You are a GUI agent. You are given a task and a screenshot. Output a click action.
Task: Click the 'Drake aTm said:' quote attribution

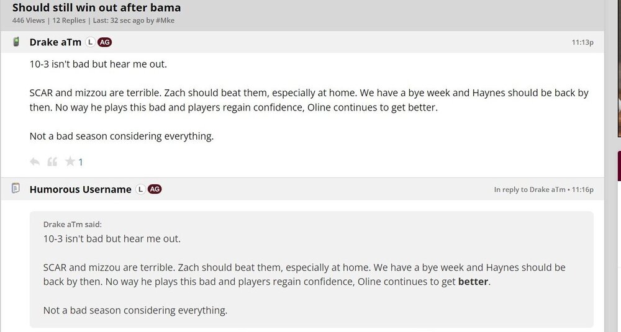[72, 224]
